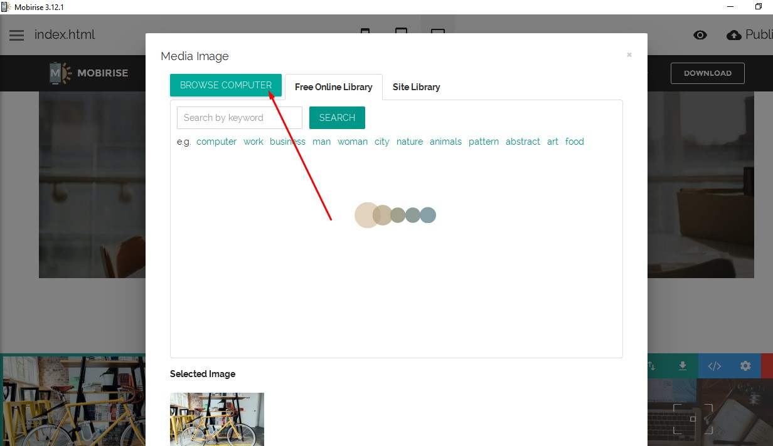Image resolution: width=773 pixels, height=446 pixels.
Task: Click the block move up/down arrows icon
Action: 652,366
